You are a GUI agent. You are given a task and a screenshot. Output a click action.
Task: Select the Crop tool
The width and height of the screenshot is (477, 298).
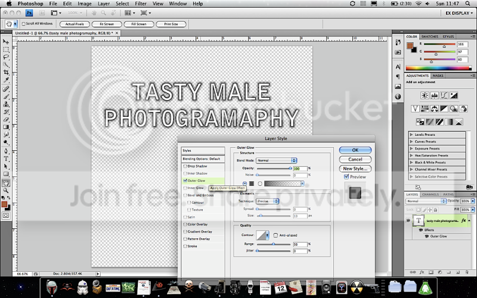tap(6, 72)
